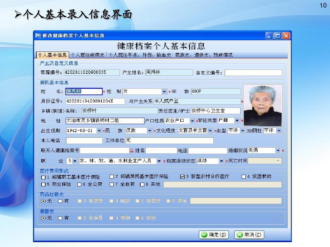Open the 出生日期 date picker dropdown
Image resolution: width=330 pixels, height=247 pixels.
pyautogui.click(x=100, y=131)
